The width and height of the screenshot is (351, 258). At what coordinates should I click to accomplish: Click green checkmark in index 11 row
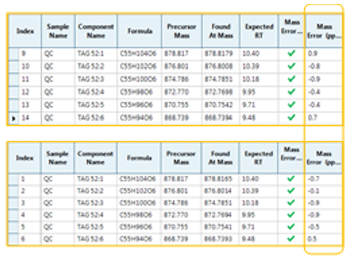(291, 79)
